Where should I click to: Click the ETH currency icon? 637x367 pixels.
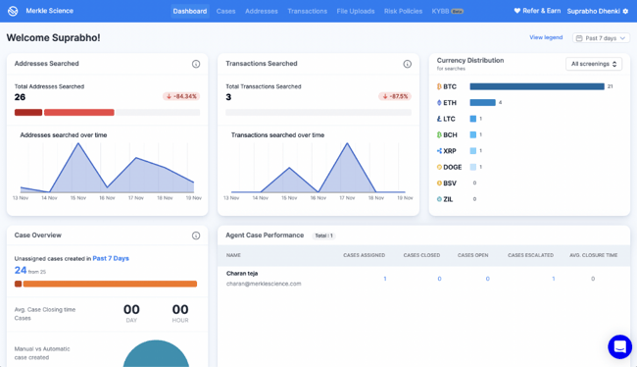439,102
